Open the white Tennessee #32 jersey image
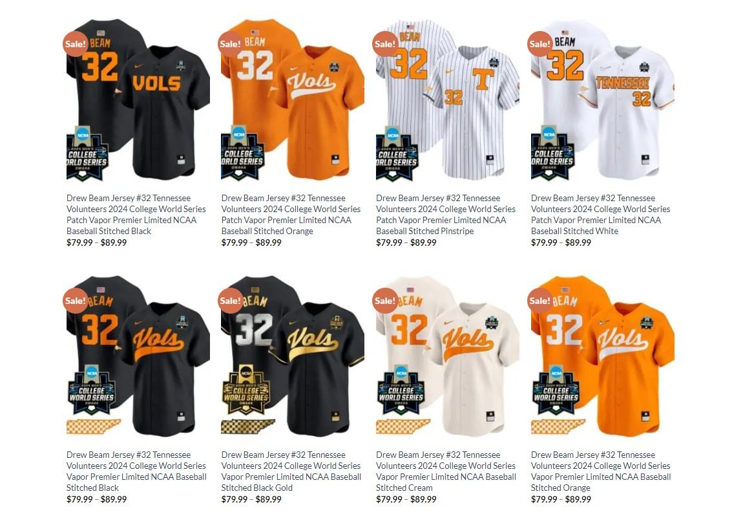Screen dimensions: 743x518 click(x=602, y=100)
